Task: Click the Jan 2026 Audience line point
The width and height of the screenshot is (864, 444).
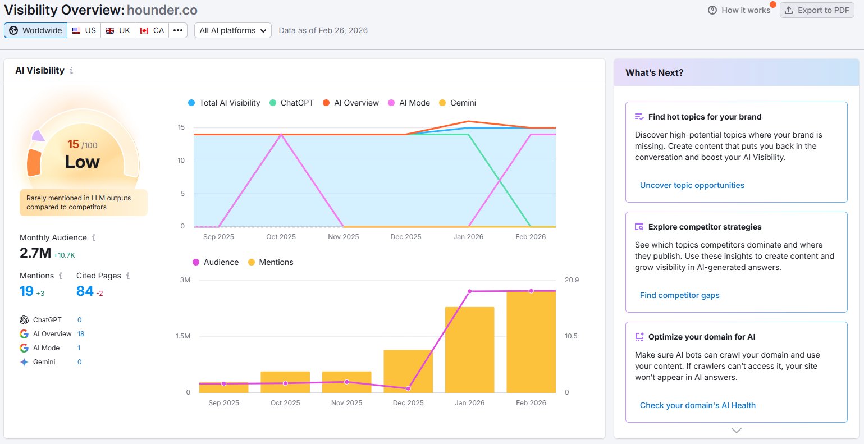Action: 469,291
